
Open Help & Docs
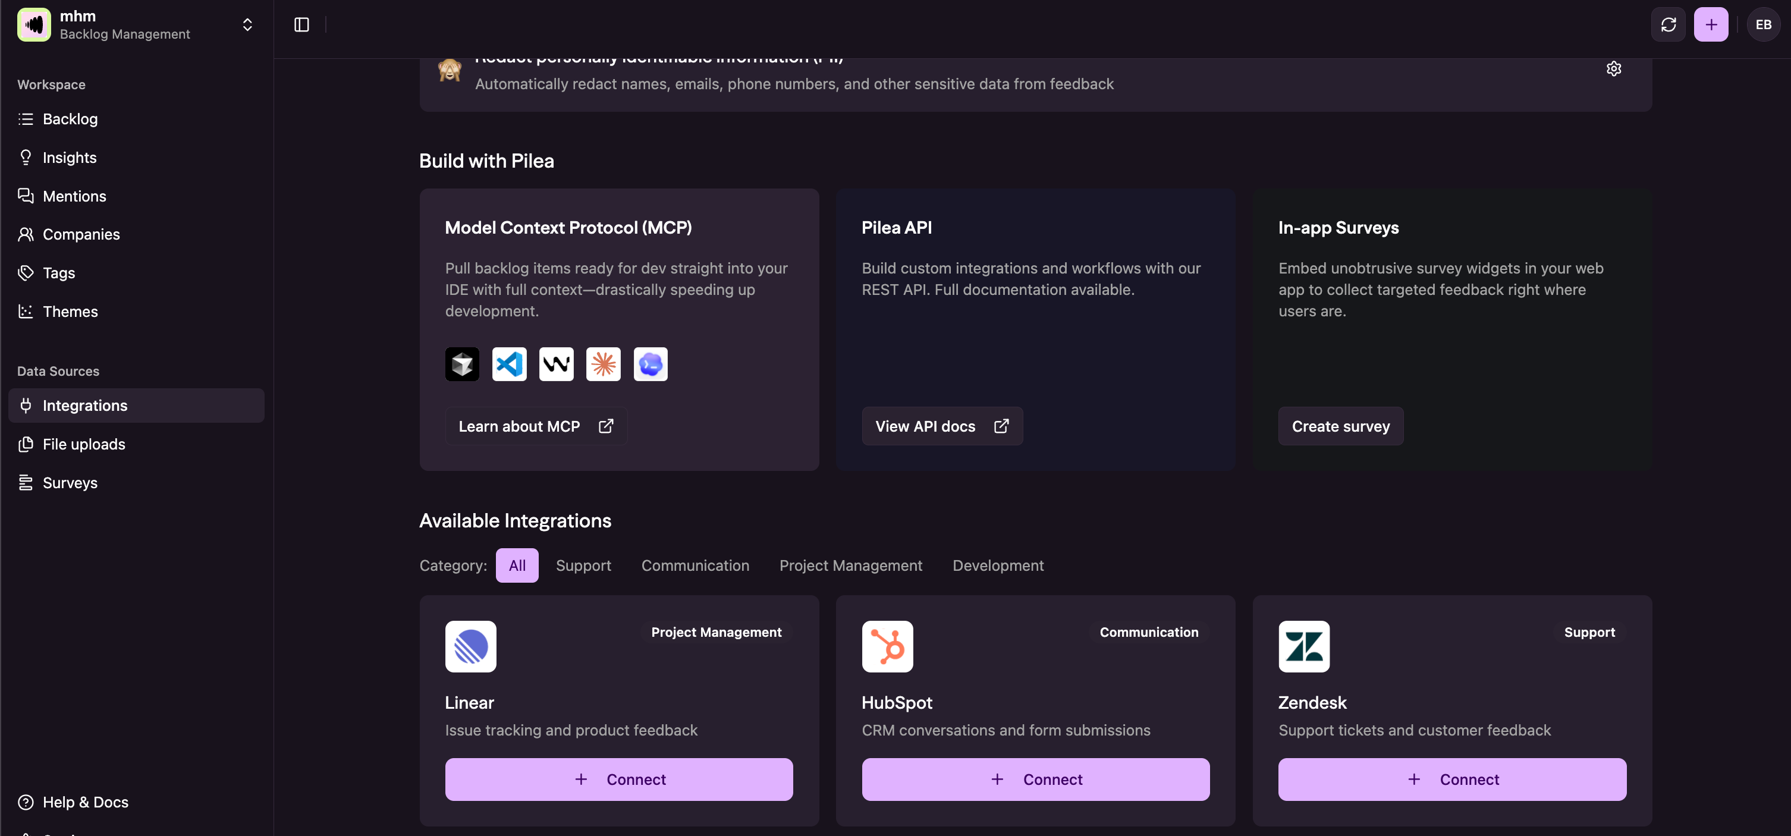click(x=136, y=803)
